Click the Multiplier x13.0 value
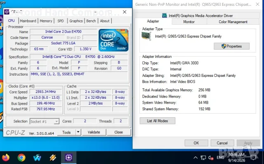Screen dimensions: 264x164 pyautogui.click(x=46, y=97)
